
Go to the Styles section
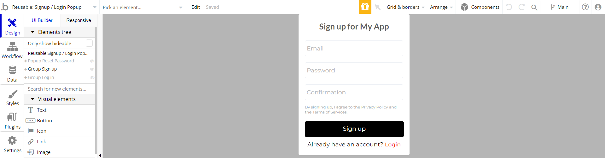13,97
